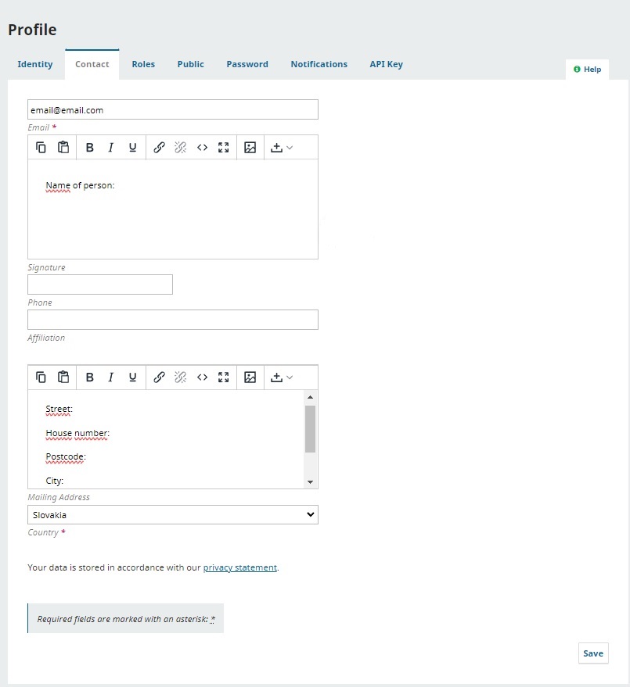
Task: Click Copy icon in Signature editor toolbar
Action: pyautogui.click(x=41, y=148)
